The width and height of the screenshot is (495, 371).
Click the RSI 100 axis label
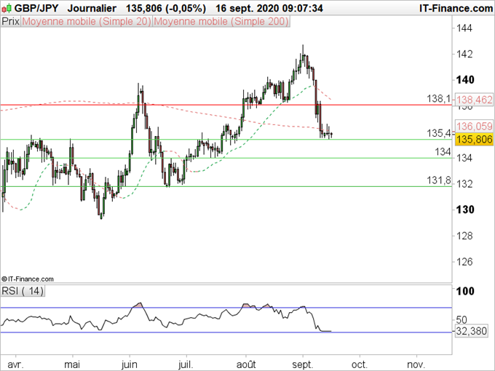coord(465,291)
